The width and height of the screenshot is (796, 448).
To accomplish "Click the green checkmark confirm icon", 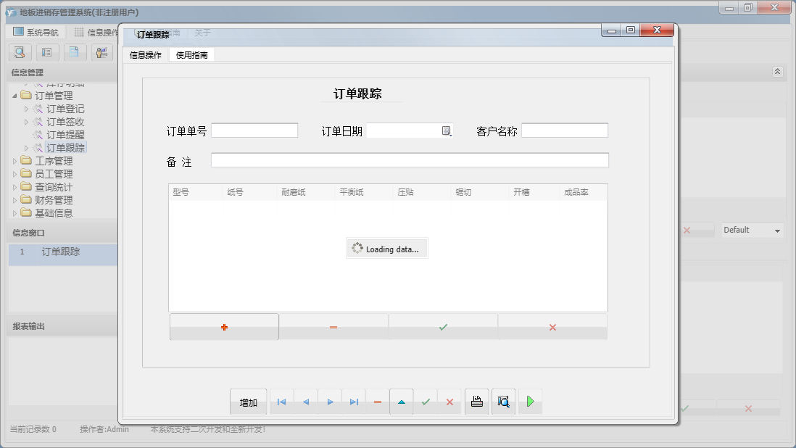I will point(426,401).
